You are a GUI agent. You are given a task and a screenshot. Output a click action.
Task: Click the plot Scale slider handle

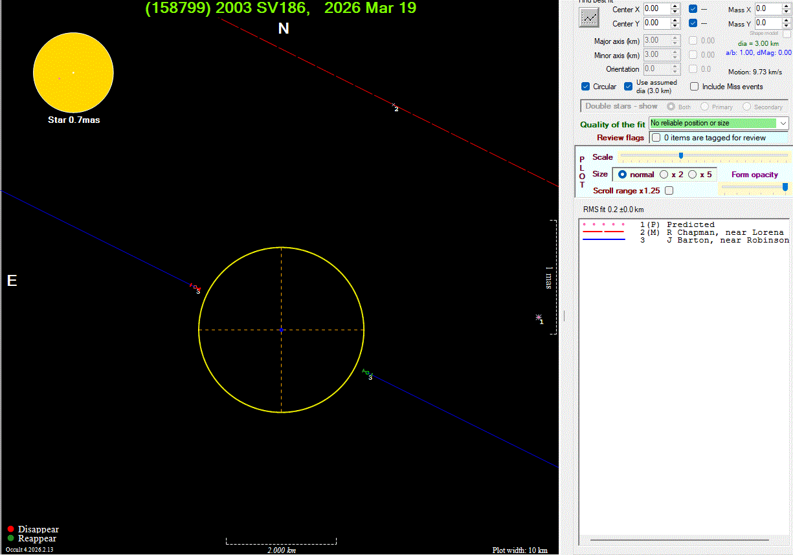point(680,156)
